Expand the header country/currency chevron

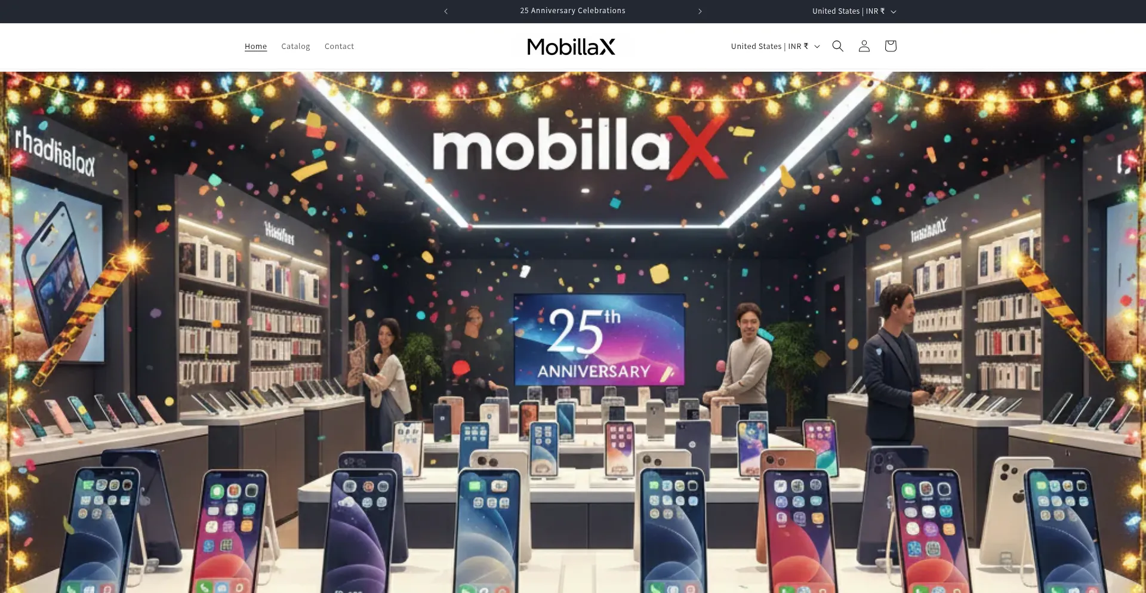pyautogui.click(x=817, y=47)
